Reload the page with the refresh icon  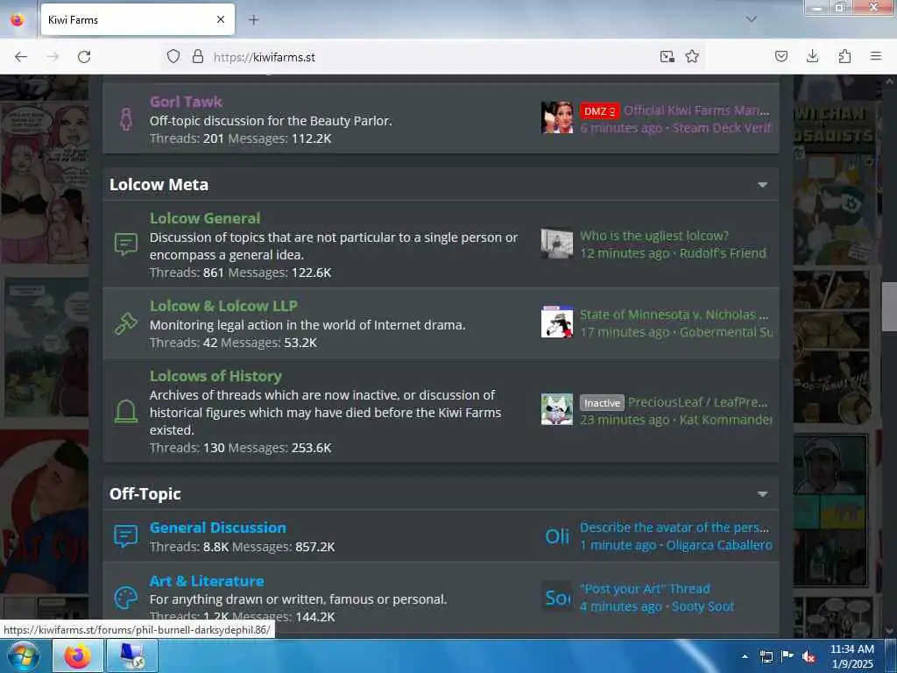point(84,57)
